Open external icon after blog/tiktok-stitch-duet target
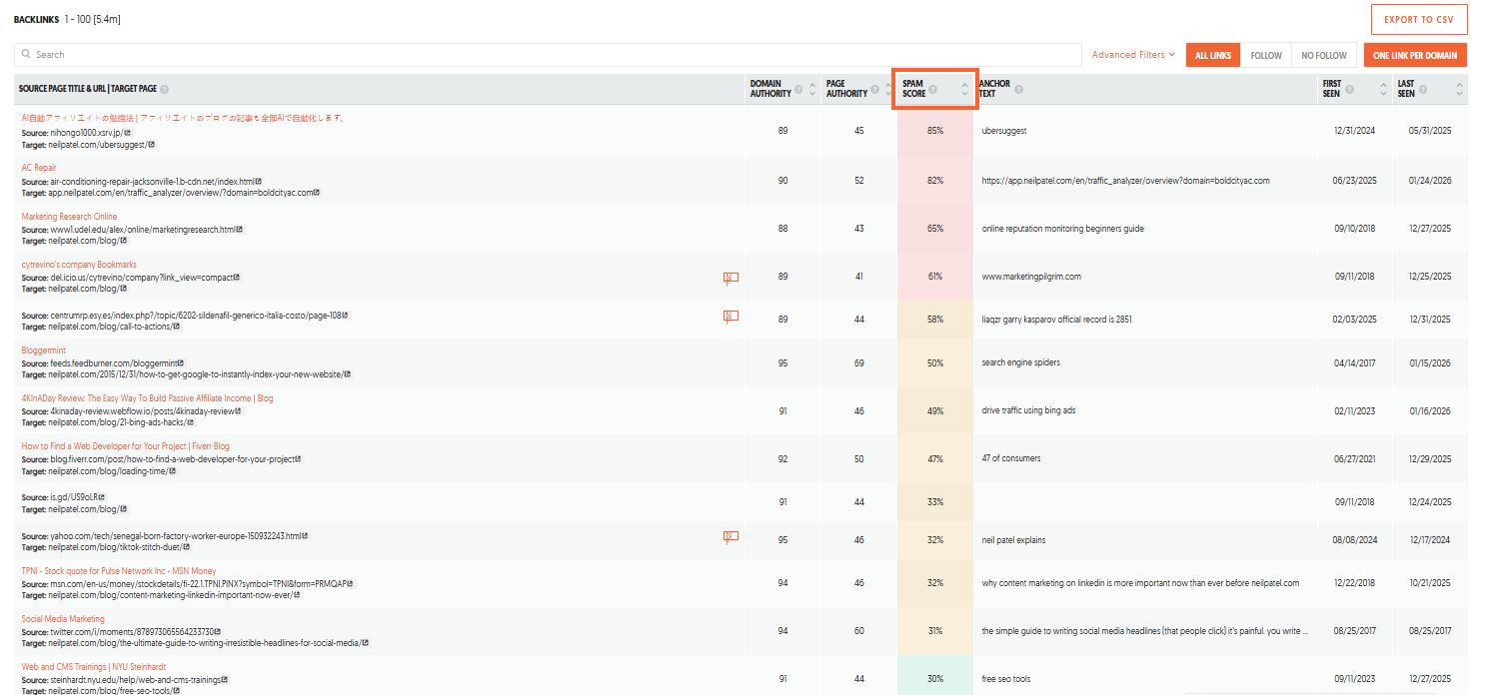 [x=187, y=547]
